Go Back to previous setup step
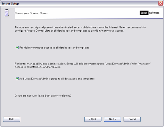164x127 pixels. 93,119
